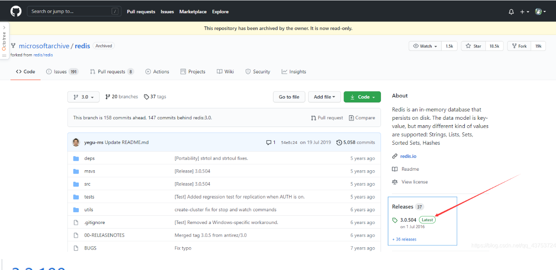This screenshot has height=270, width=556.
Task: View the 20 branches link
Action: click(x=122, y=97)
